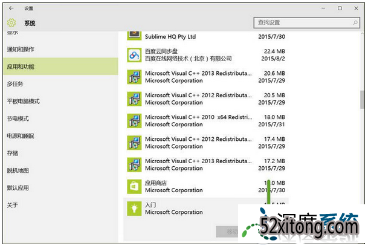Open 默认应用 settings page
Screen dimensions: 368x246
coord(61,188)
